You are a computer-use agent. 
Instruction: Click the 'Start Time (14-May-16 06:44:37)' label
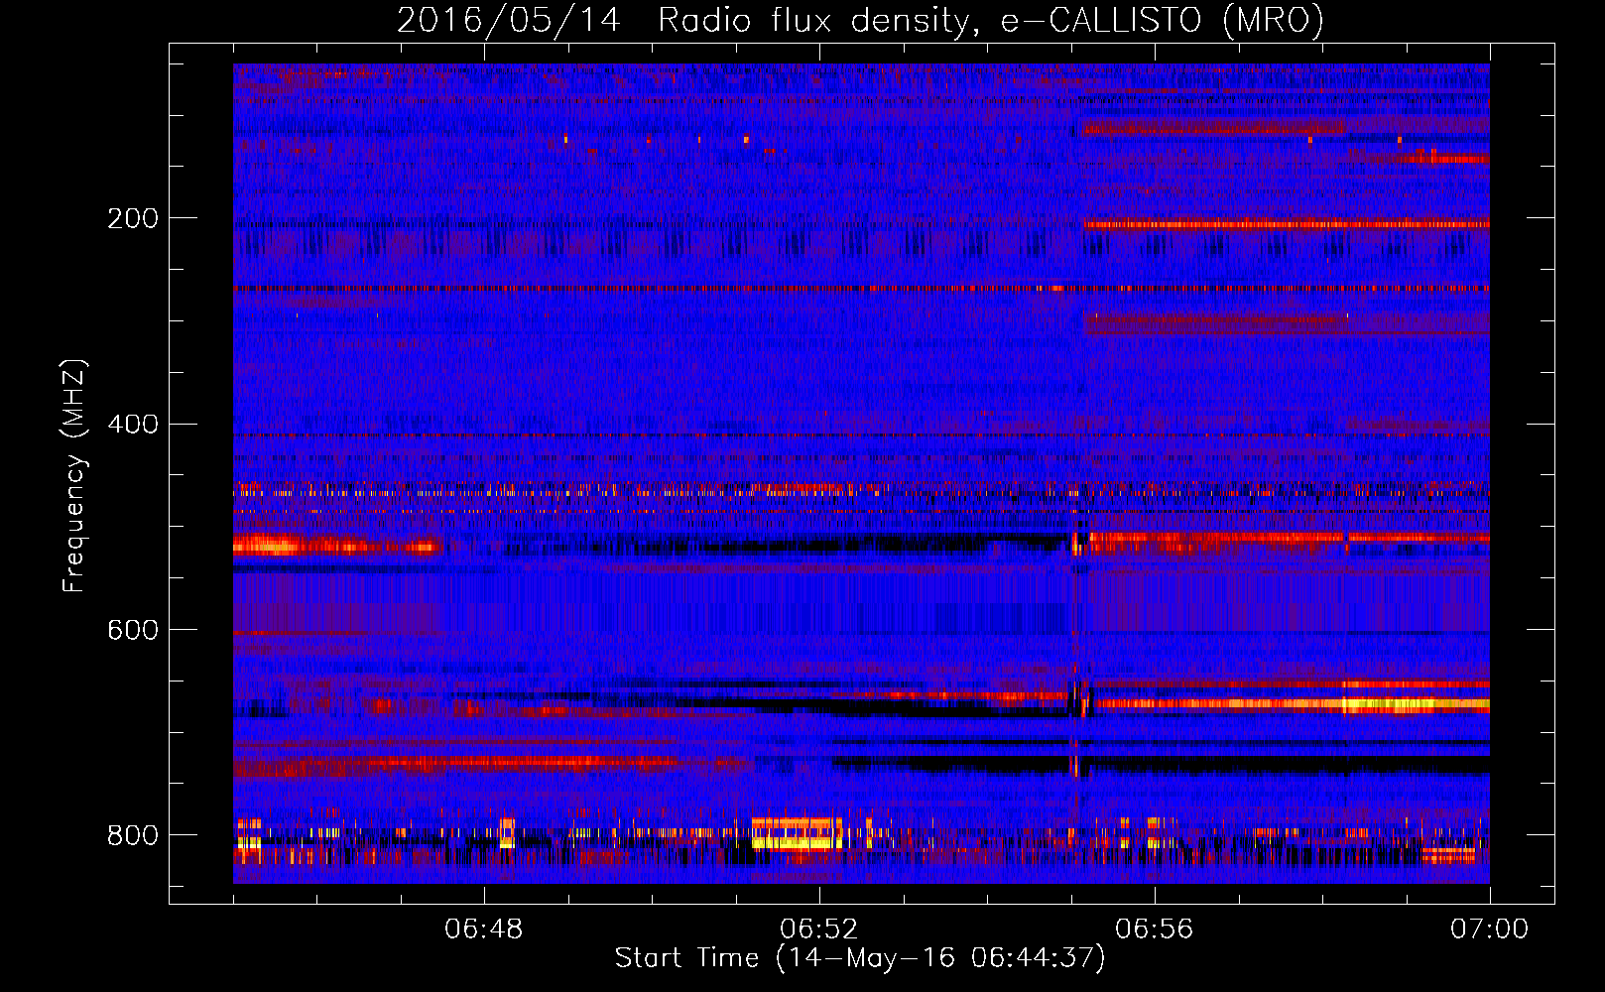(860, 958)
